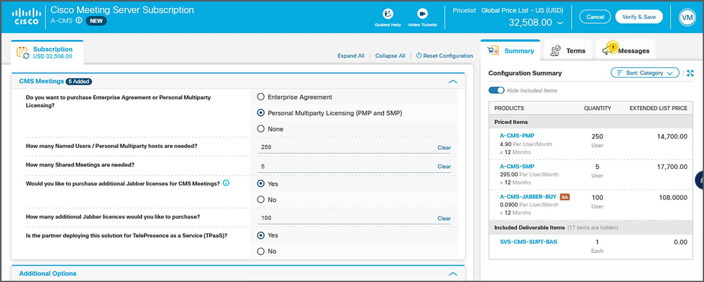Click the Reset Configuration clock icon
Viewport: 704px width, 282px height.
click(419, 55)
